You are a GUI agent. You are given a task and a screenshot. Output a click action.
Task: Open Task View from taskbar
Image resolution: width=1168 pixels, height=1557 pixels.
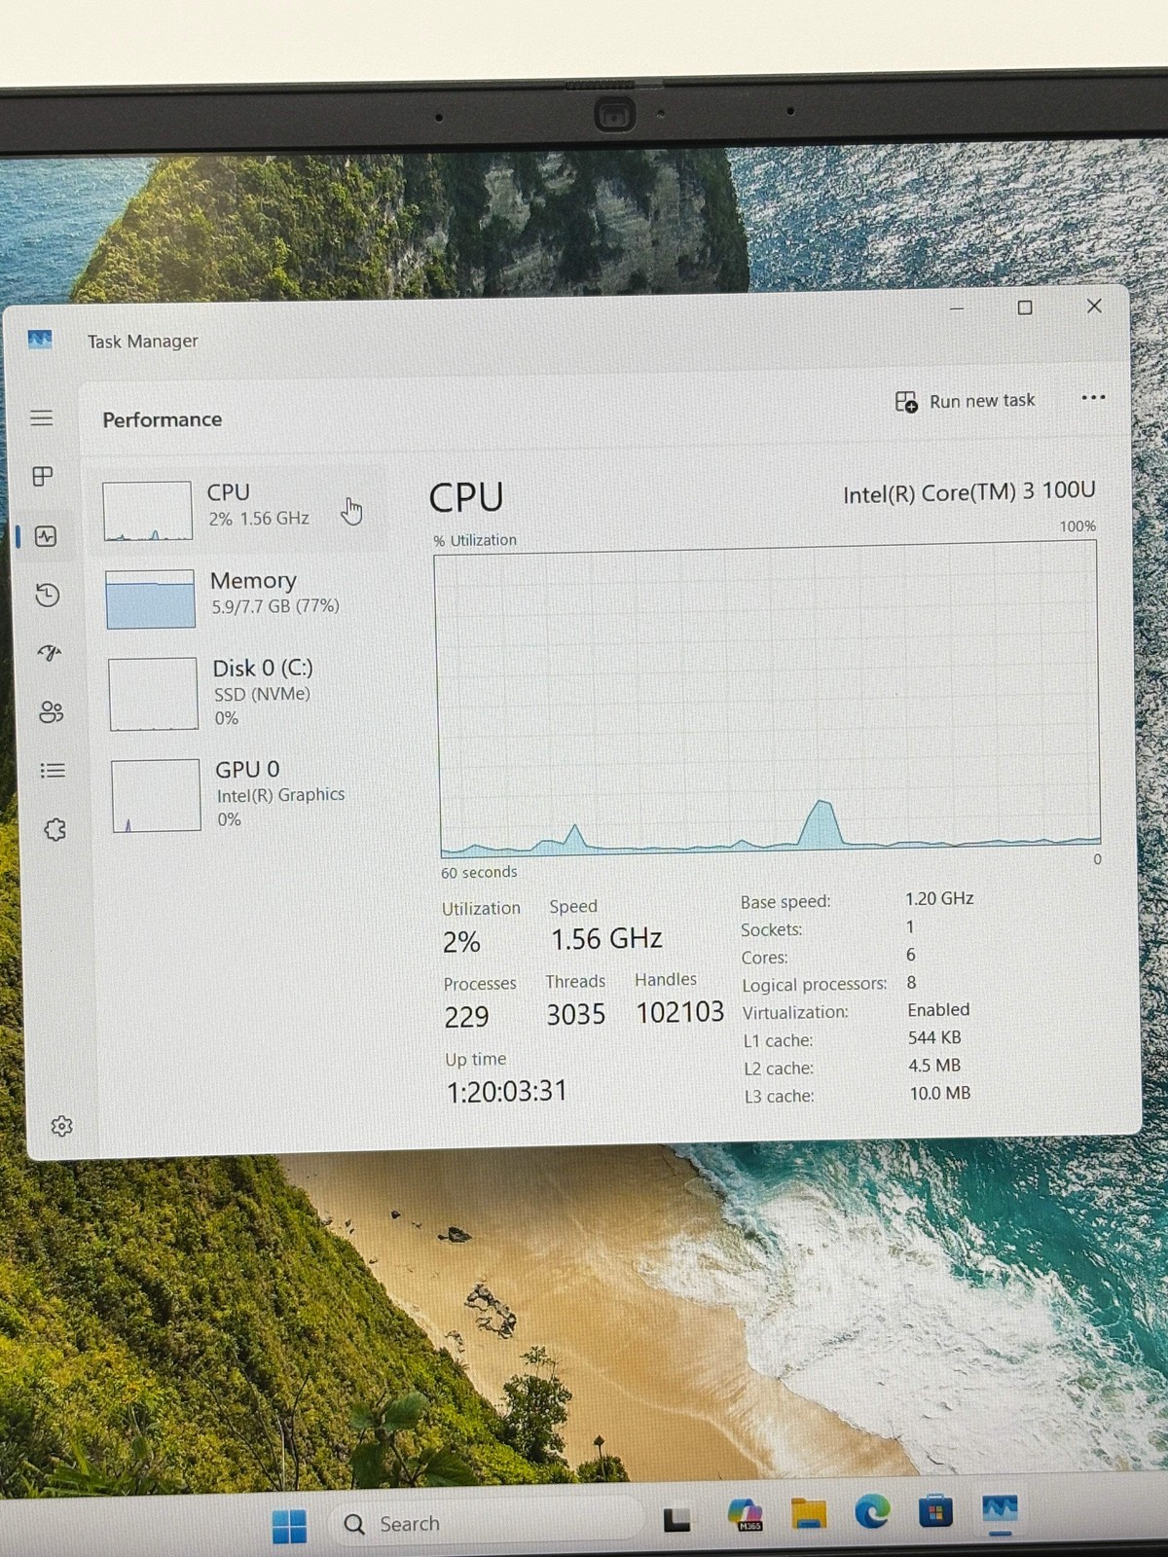coord(677,1519)
